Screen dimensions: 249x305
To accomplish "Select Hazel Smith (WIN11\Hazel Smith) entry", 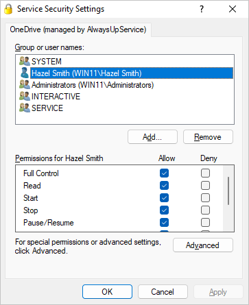I will coord(132,73).
